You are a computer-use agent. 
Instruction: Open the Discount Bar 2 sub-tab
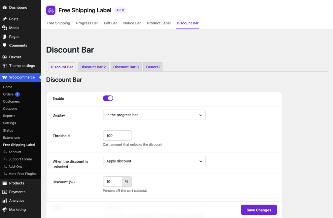coord(93,67)
